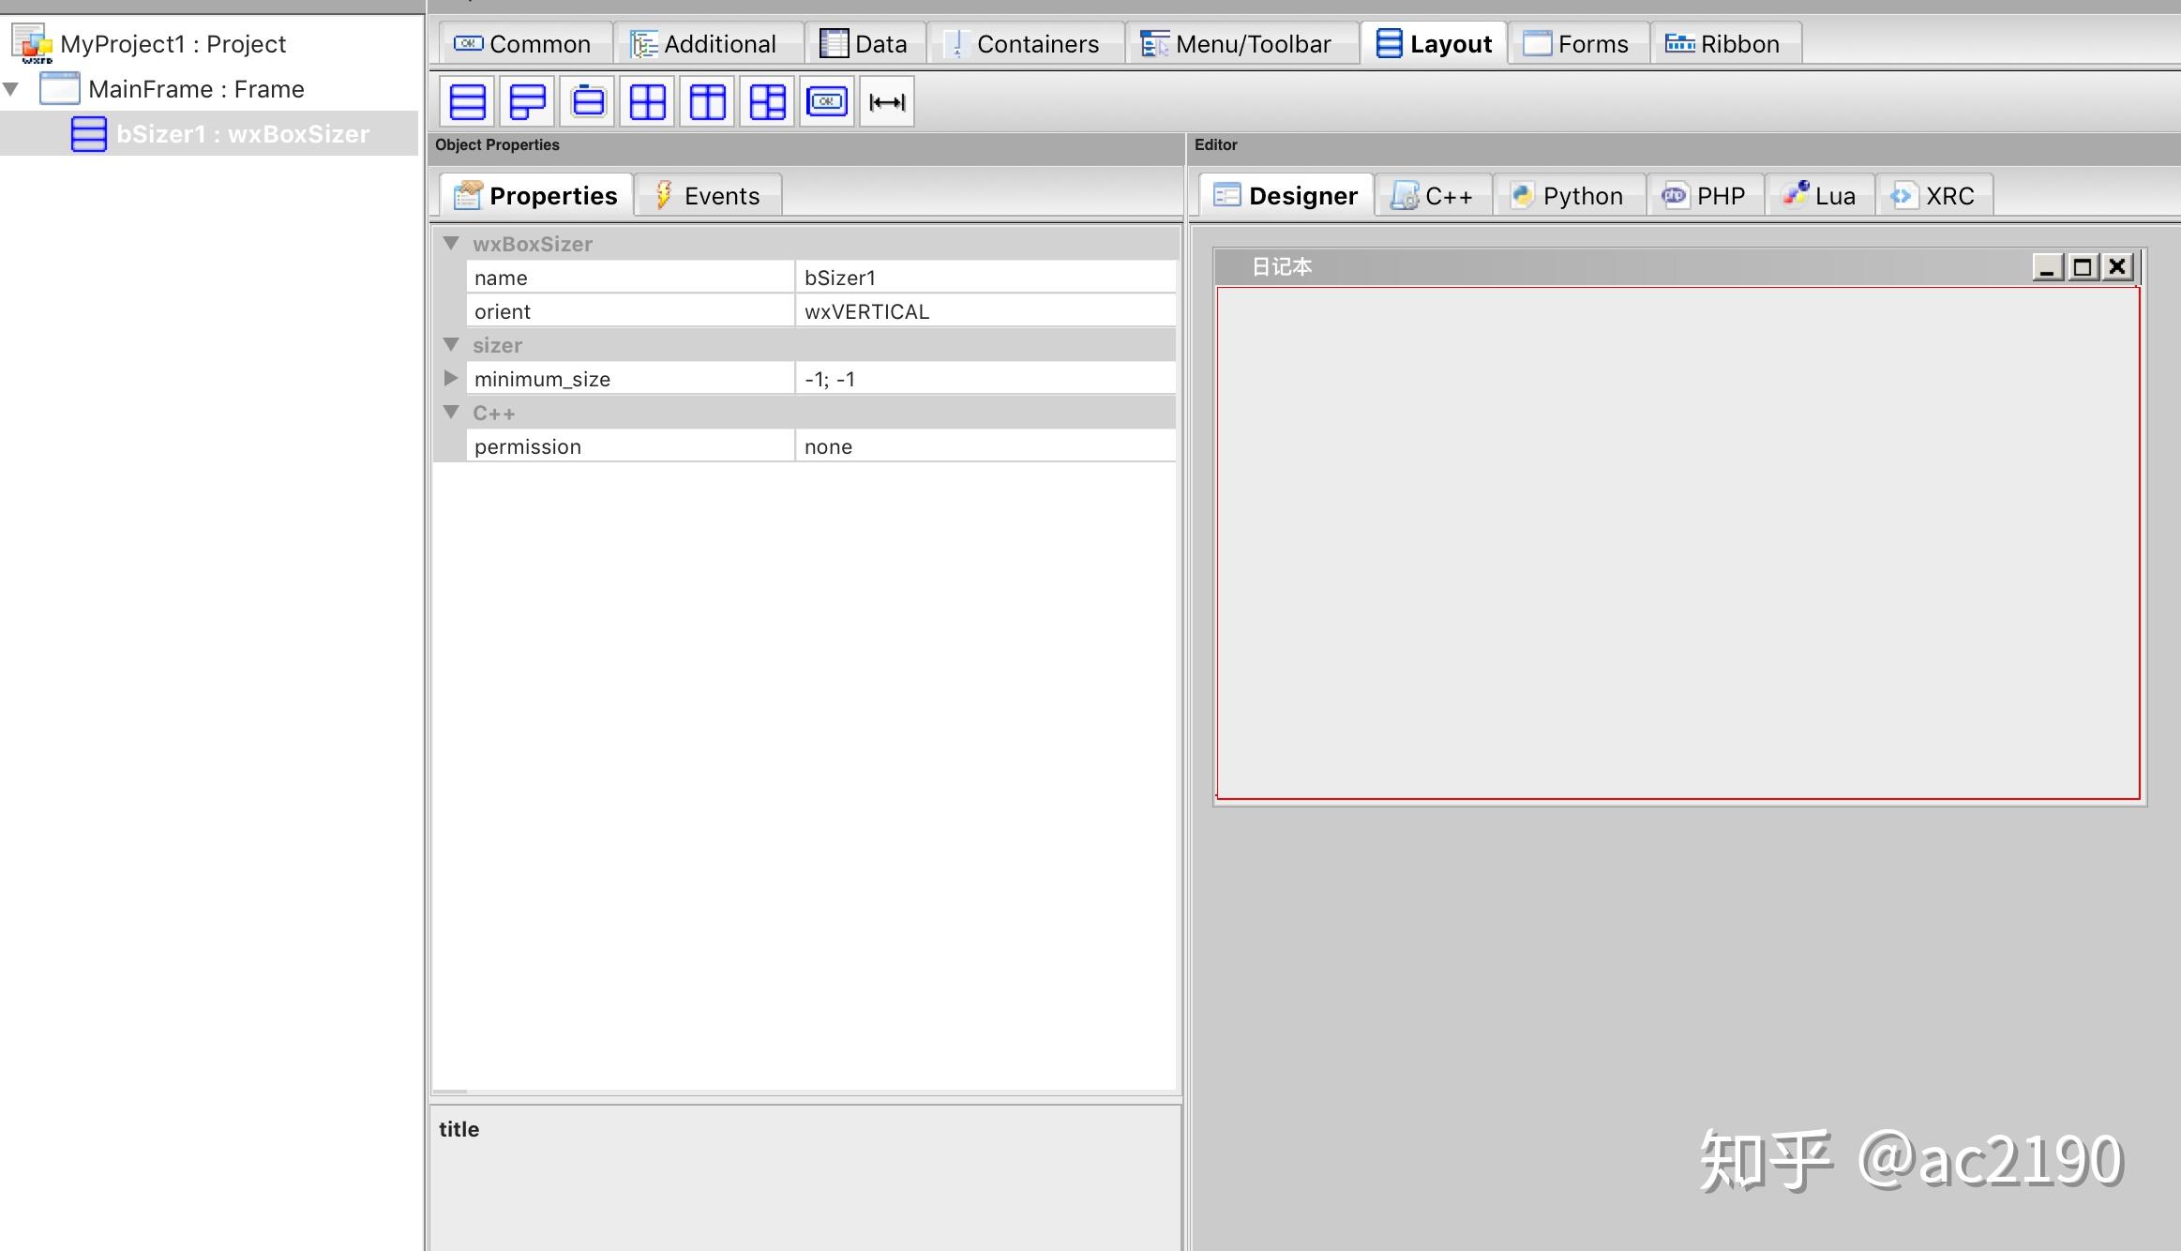Insert a wxGridSizer component
This screenshot has width=2181, height=1251.
(647, 101)
